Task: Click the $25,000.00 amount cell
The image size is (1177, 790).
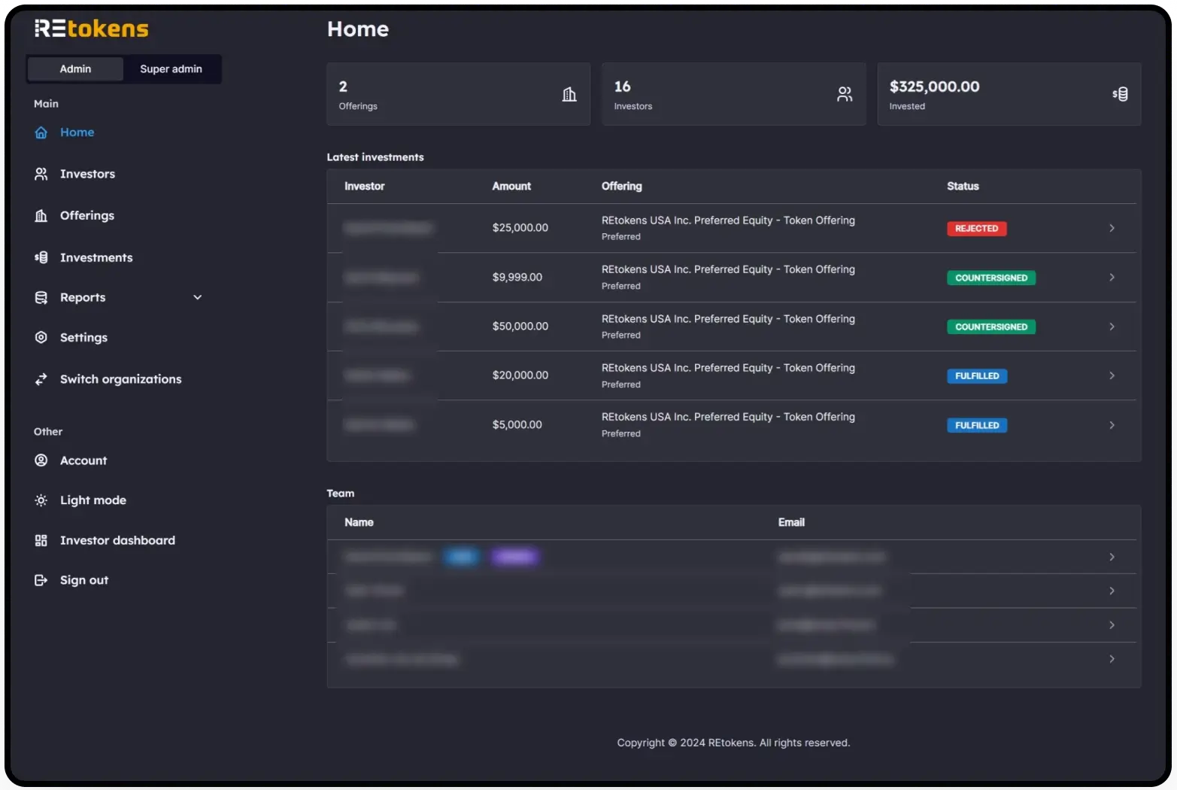Action: [x=520, y=228]
